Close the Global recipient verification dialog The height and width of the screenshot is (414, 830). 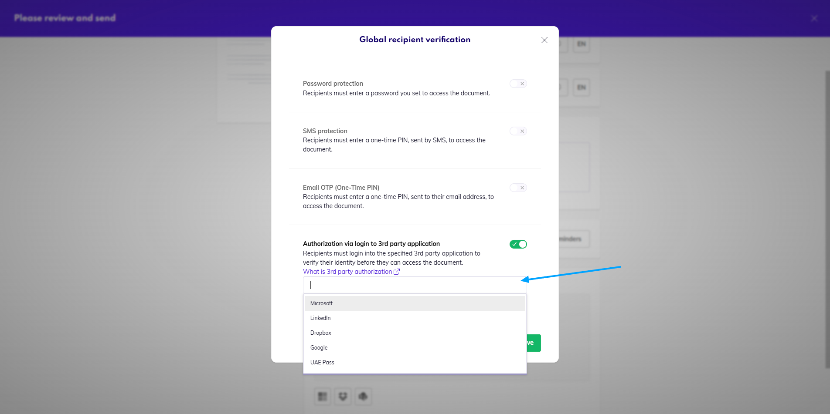click(x=544, y=40)
